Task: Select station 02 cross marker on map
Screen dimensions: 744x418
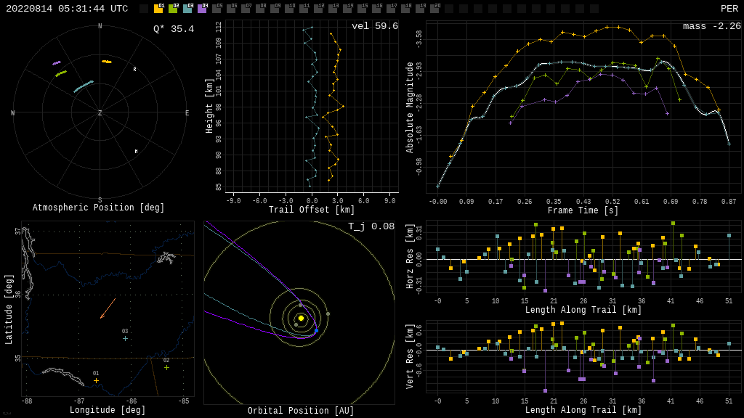Action: point(166,367)
